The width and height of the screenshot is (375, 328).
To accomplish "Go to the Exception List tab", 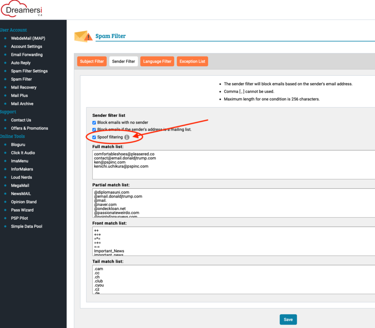I will (x=192, y=61).
